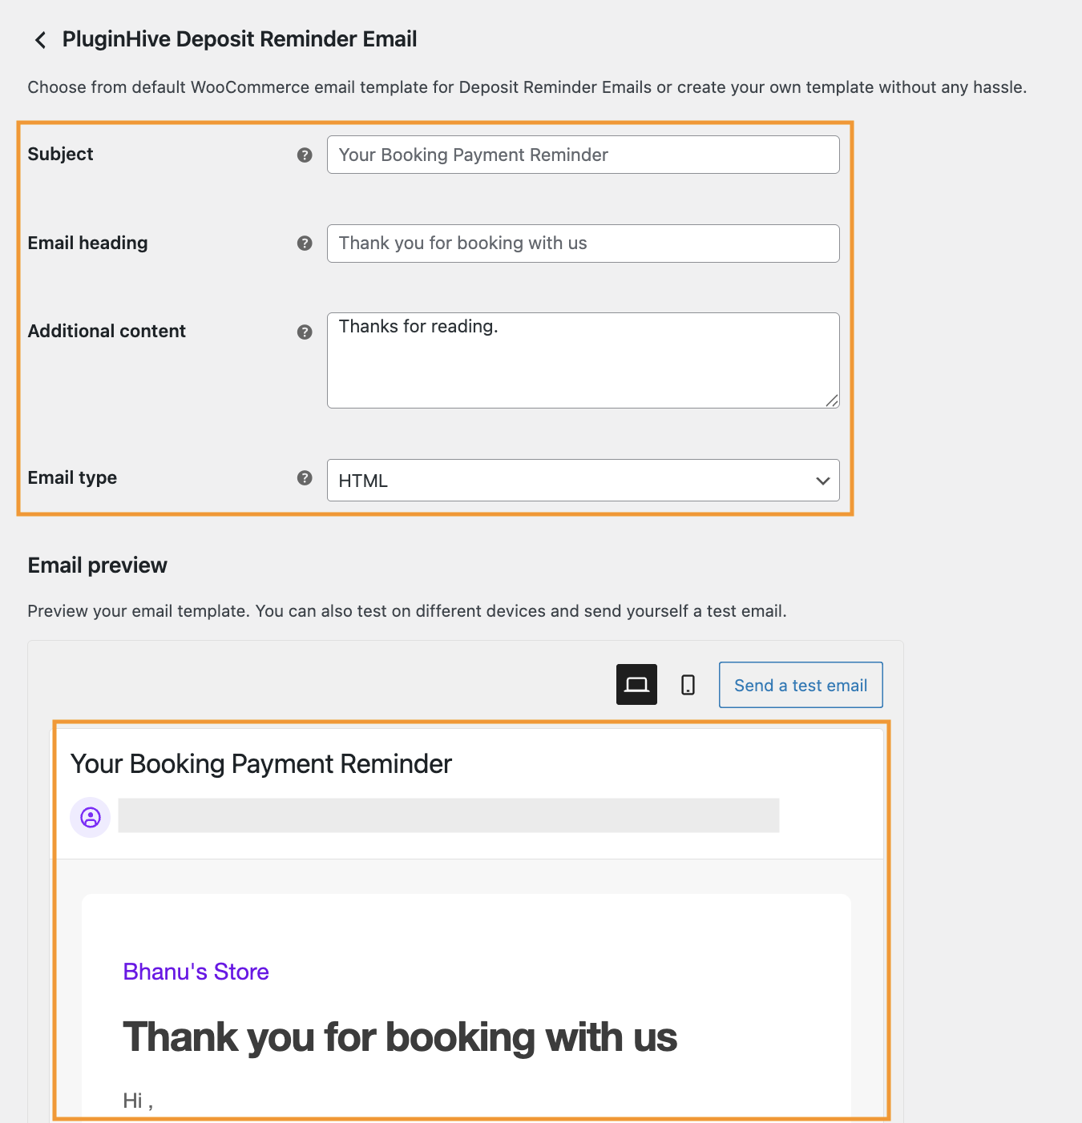The image size is (1082, 1123).
Task: Click the help icon next to Subject
Action: [x=305, y=155]
